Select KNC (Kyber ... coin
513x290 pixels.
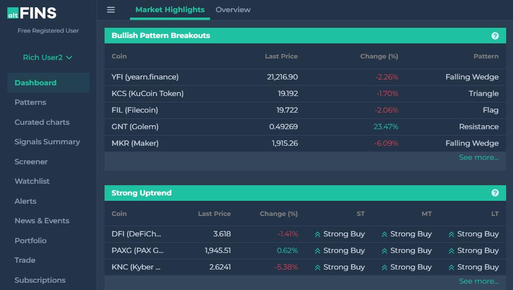pos(136,267)
